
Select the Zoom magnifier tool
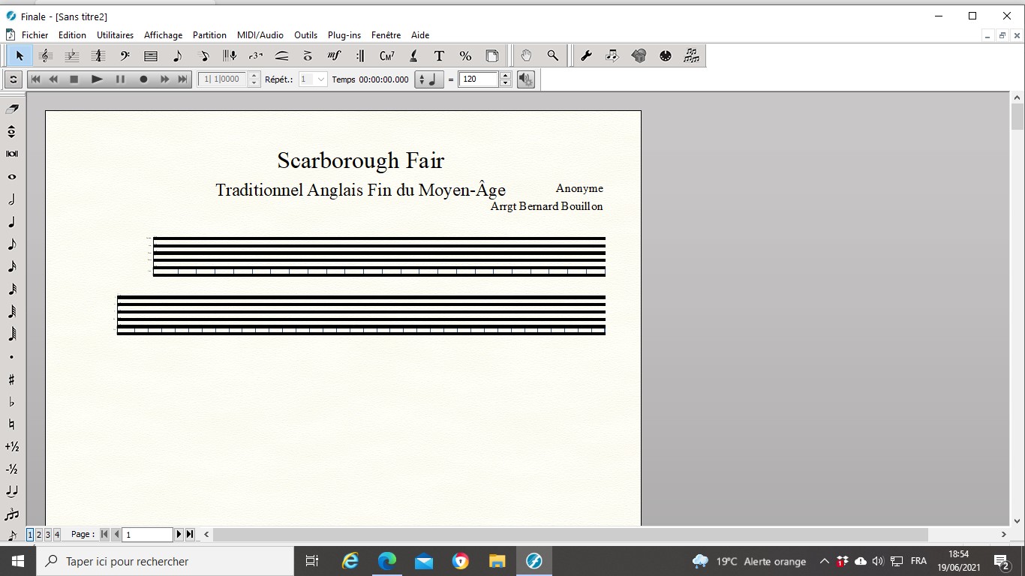[x=552, y=55]
